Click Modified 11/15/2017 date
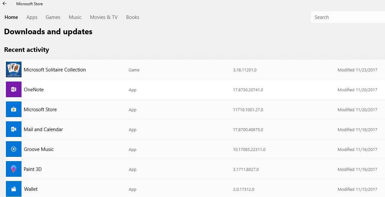 click(358, 189)
